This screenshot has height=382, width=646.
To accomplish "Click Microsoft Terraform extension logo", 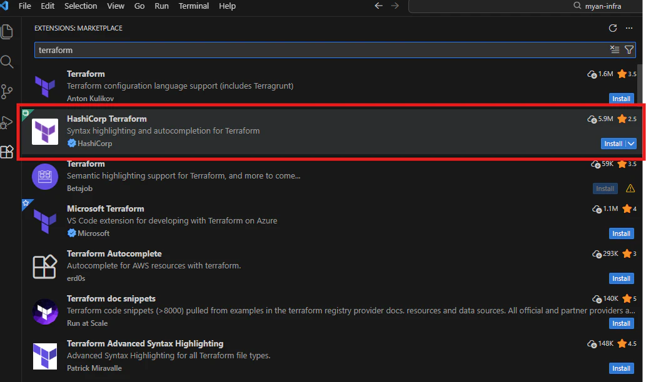I will pyautogui.click(x=45, y=221).
